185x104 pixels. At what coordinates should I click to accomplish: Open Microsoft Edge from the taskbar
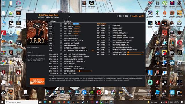tap(45, 102)
